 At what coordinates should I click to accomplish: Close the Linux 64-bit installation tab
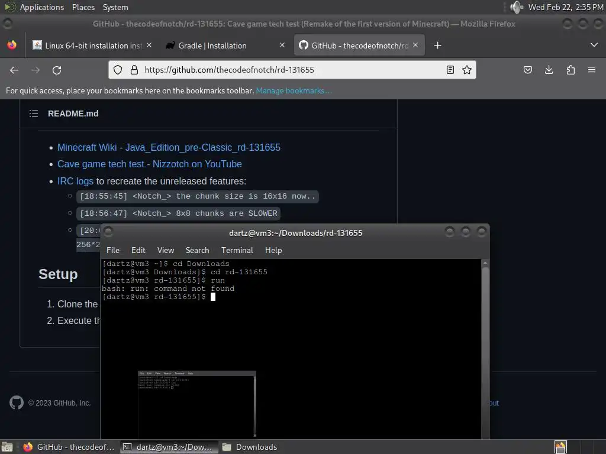click(x=149, y=45)
